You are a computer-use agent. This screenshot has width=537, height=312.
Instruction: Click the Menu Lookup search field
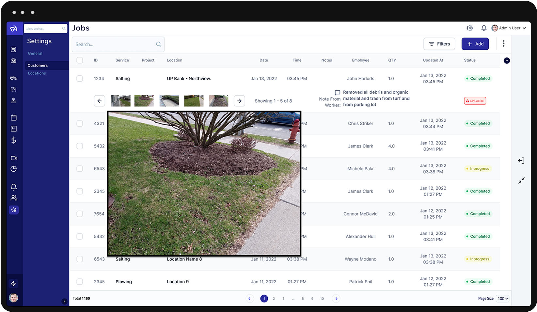click(x=45, y=28)
